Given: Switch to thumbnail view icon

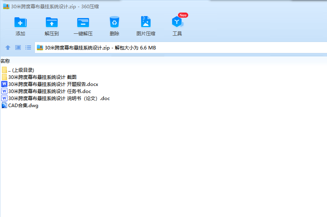Looking at the screenshot, I should 18,47.
